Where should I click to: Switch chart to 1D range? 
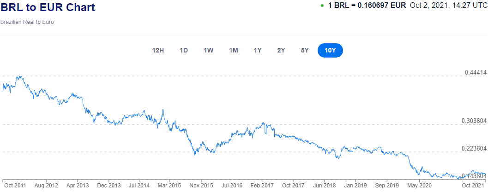[x=184, y=51]
